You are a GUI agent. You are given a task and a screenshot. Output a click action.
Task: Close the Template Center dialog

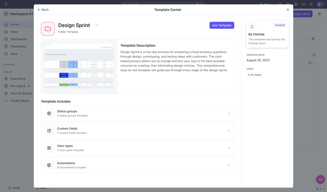click(288, 9)
